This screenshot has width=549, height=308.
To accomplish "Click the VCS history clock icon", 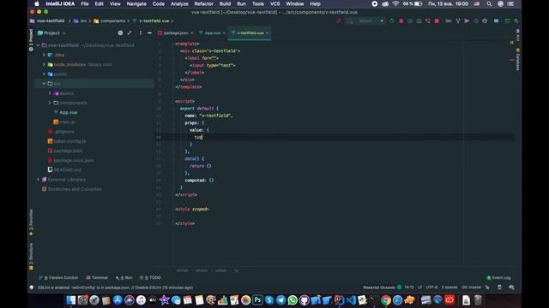I will (485, 21).
